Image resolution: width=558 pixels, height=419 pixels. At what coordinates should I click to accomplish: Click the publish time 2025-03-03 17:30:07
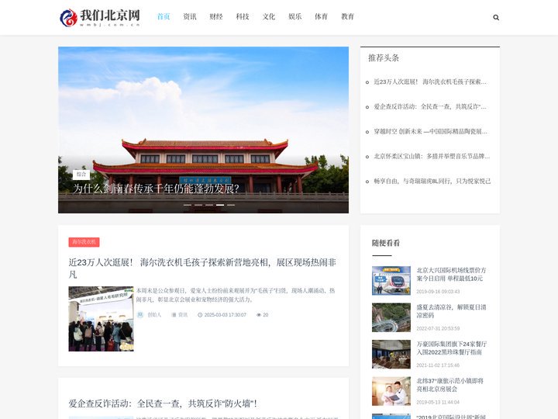coord(226,314)
